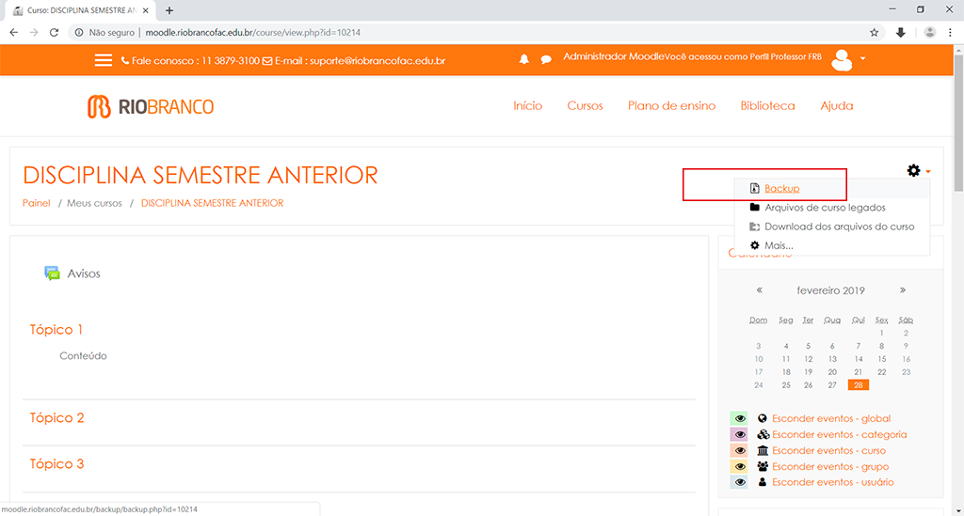The height and width of the screenshot is (516, 964).
Task: Open the course settings gear icon
Action: click(x=913, y=170)
